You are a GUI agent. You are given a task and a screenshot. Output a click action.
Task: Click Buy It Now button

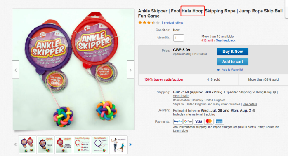tap(233, 51)
